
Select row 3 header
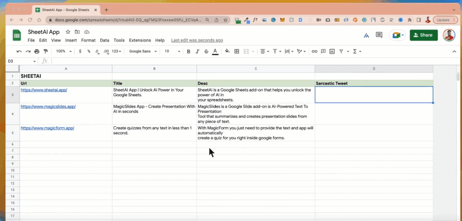click(x=12, y=95)
